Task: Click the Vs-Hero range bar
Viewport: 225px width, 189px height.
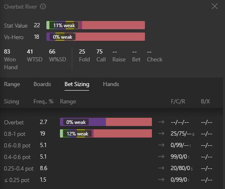Action: tap(96, 37)
